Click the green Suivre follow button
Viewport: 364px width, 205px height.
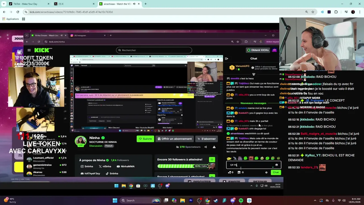[145, 139]
